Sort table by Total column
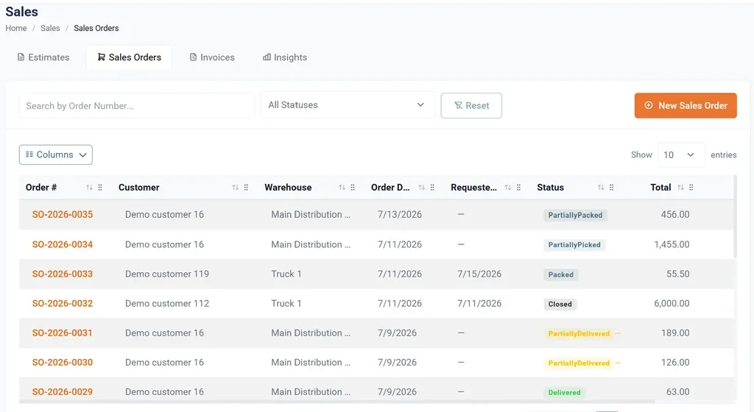Image resolution: width=754 pixels, height=412 pixels. pyautogui.click(x=680, y=188)
